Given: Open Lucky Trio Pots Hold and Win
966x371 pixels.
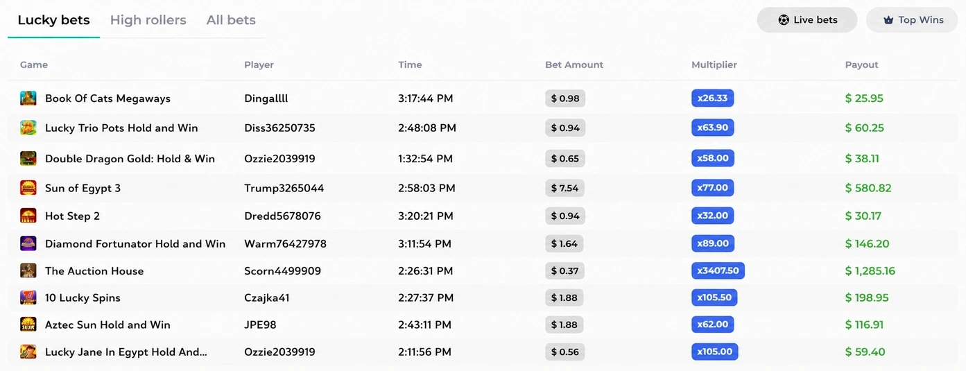Looking at the screenshot, I should click(121, 128).
